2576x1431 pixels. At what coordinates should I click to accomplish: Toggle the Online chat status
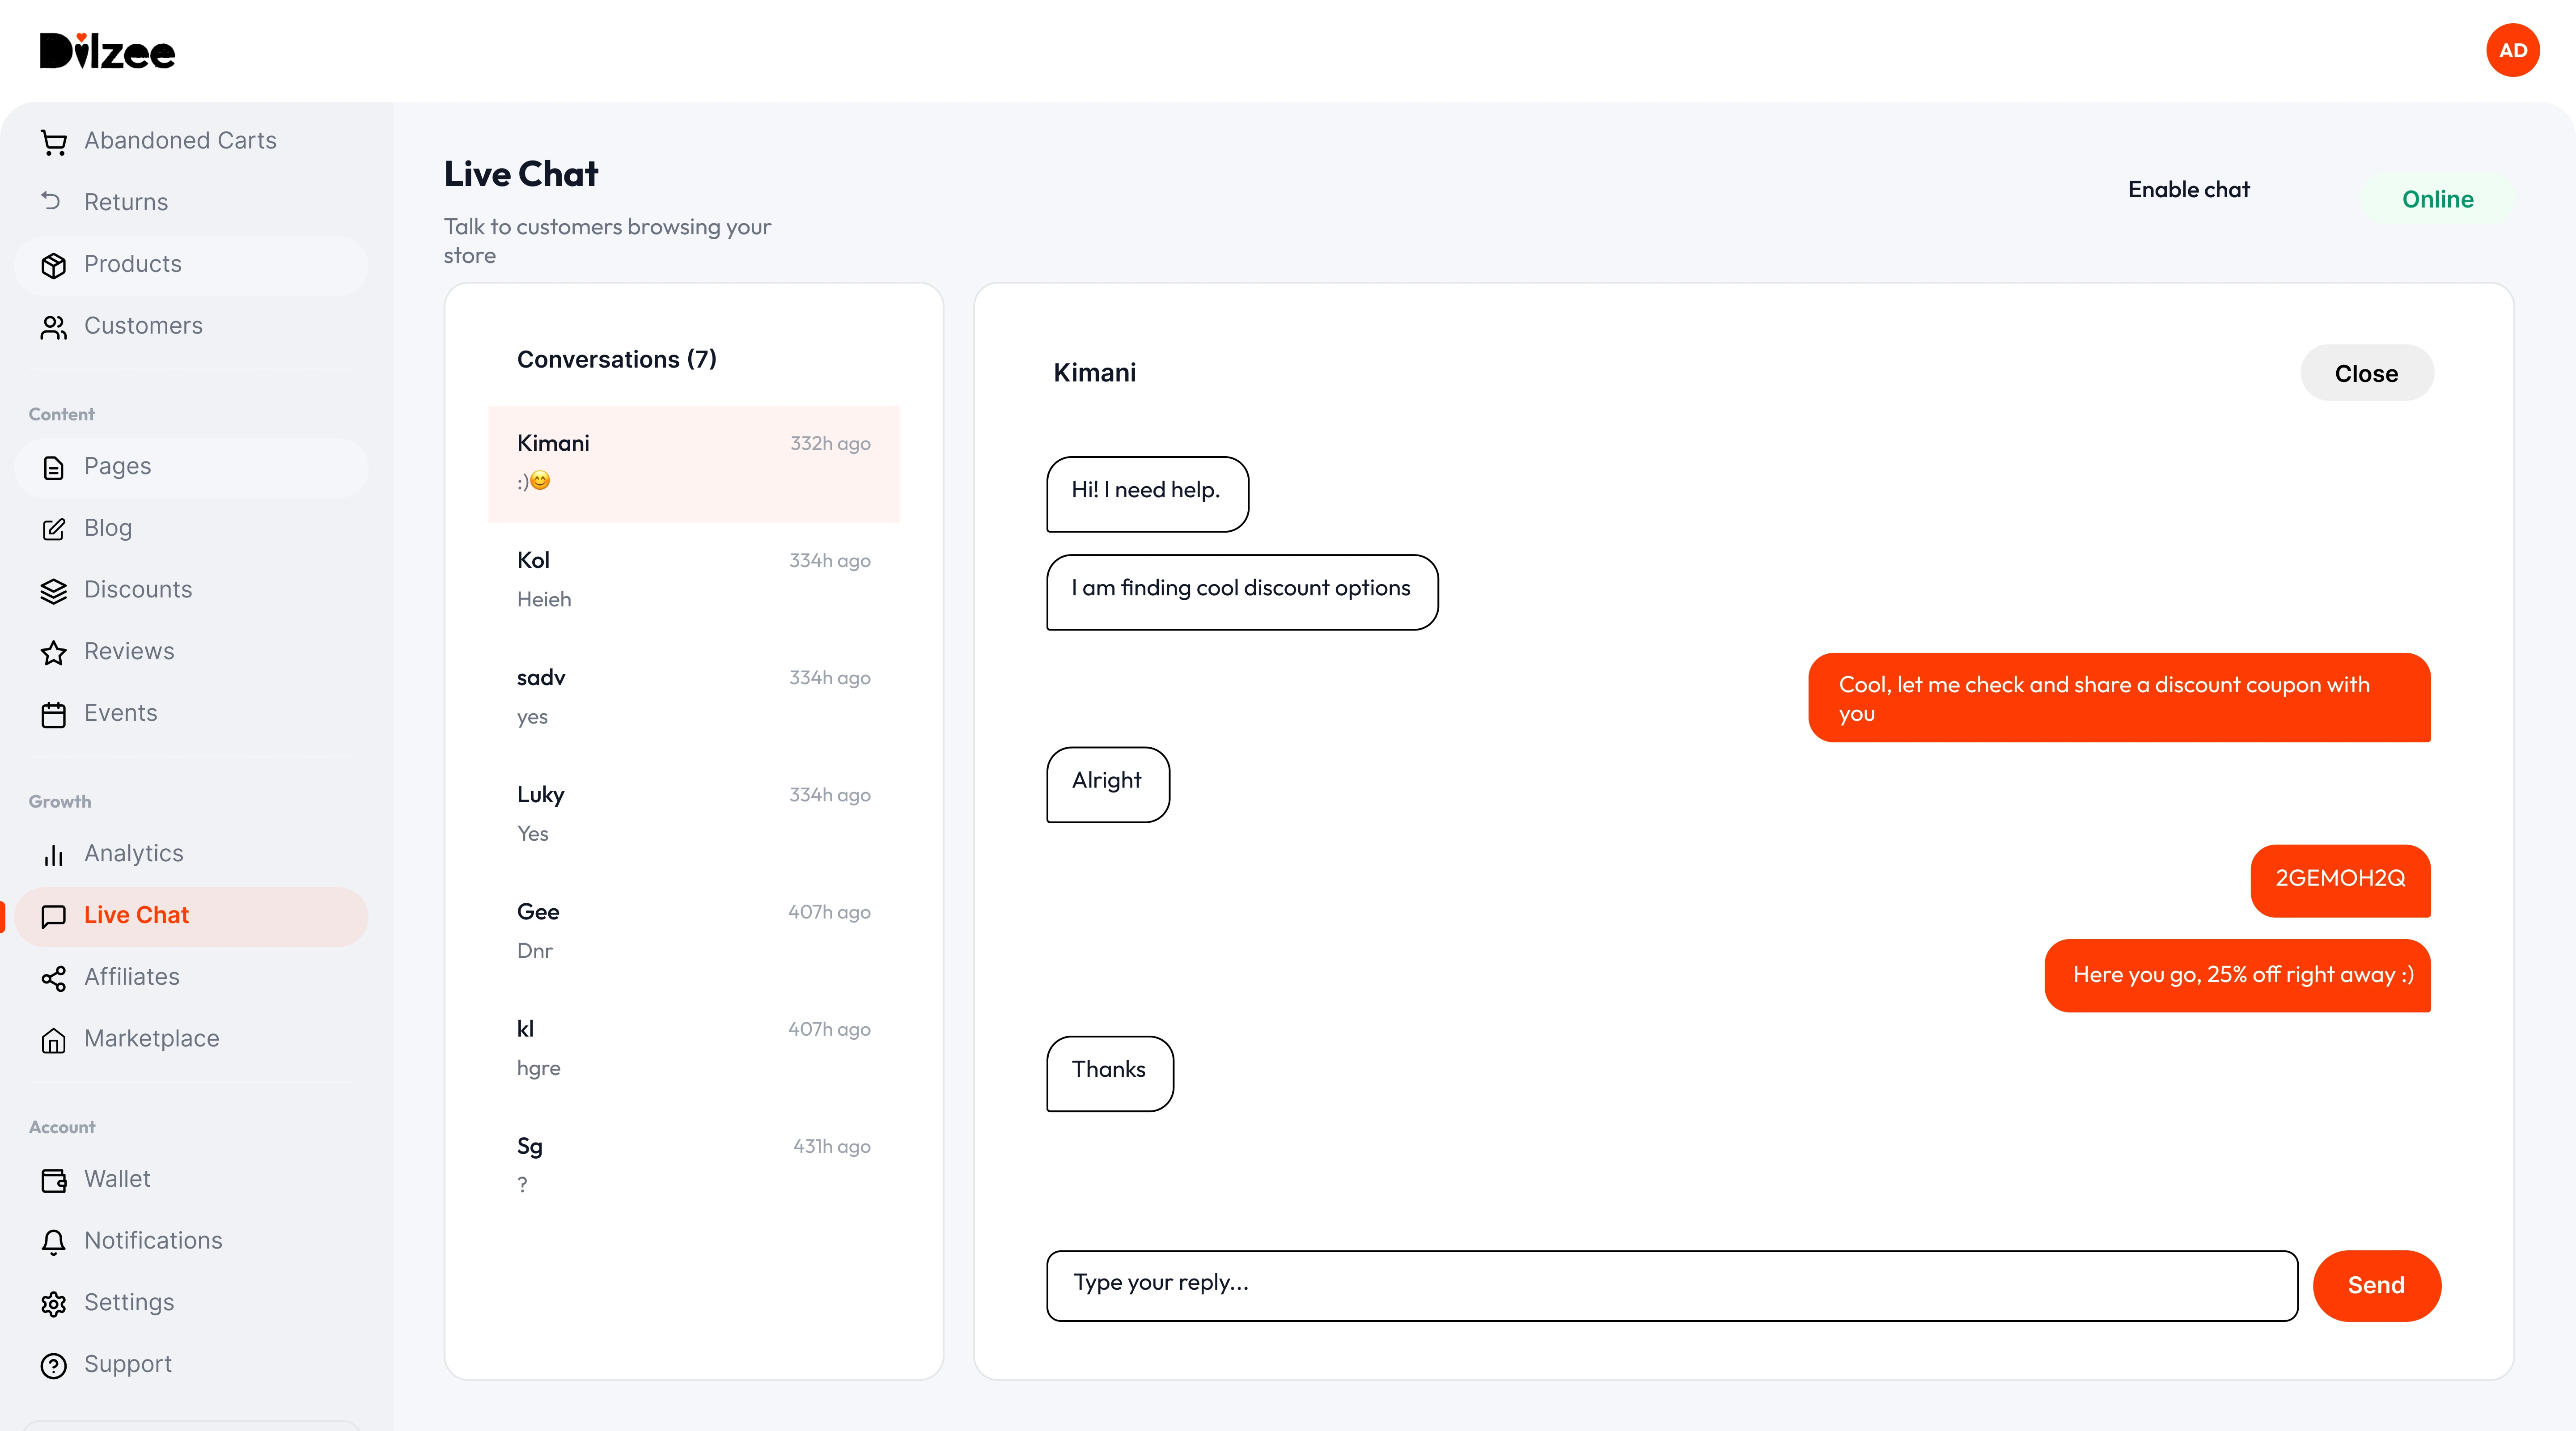tap(2437, 199)
